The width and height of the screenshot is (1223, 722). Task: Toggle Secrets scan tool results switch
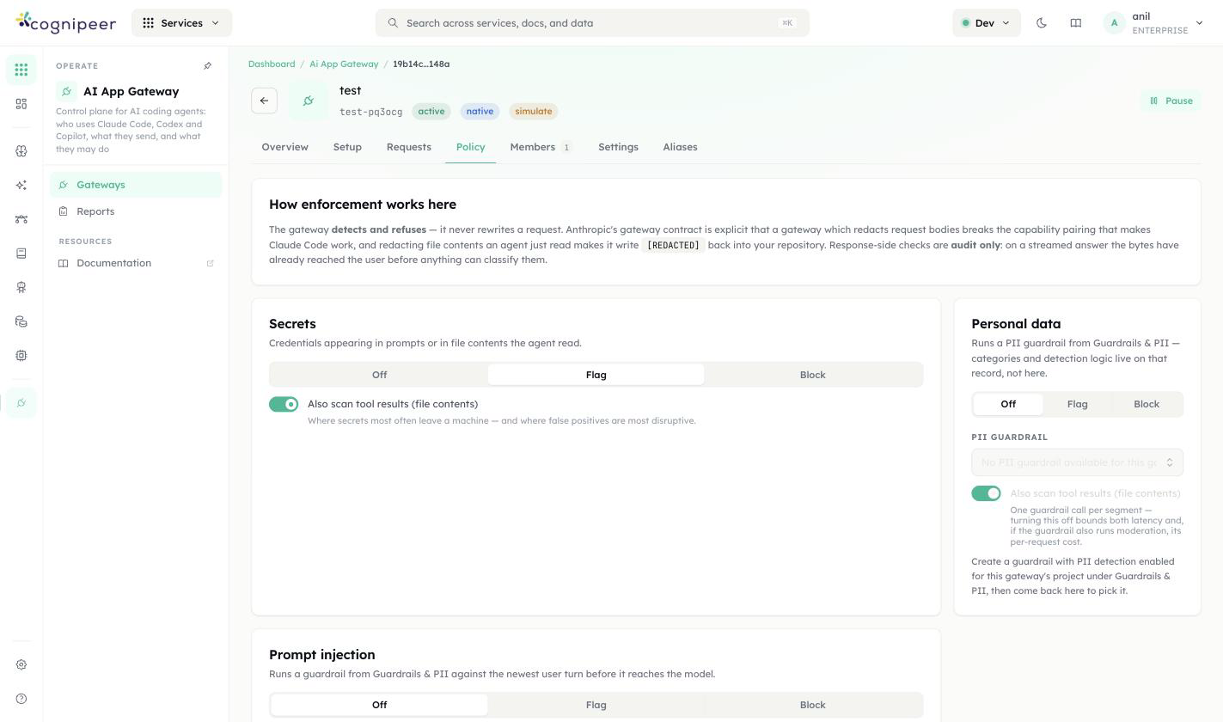coord(284,404)
